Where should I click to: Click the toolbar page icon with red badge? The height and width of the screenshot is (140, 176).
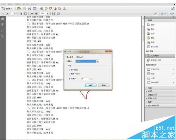[x=55, y=8]
